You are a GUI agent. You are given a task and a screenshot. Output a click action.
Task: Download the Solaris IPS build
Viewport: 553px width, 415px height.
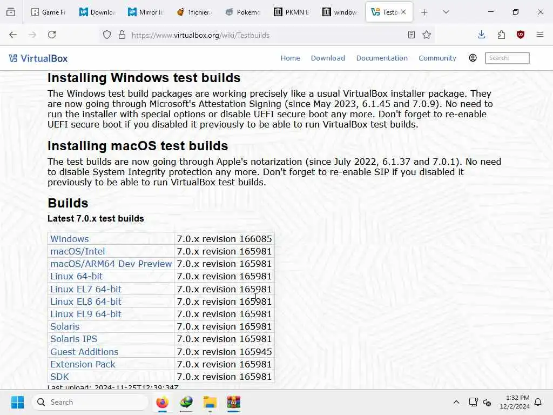pos(73,339)
